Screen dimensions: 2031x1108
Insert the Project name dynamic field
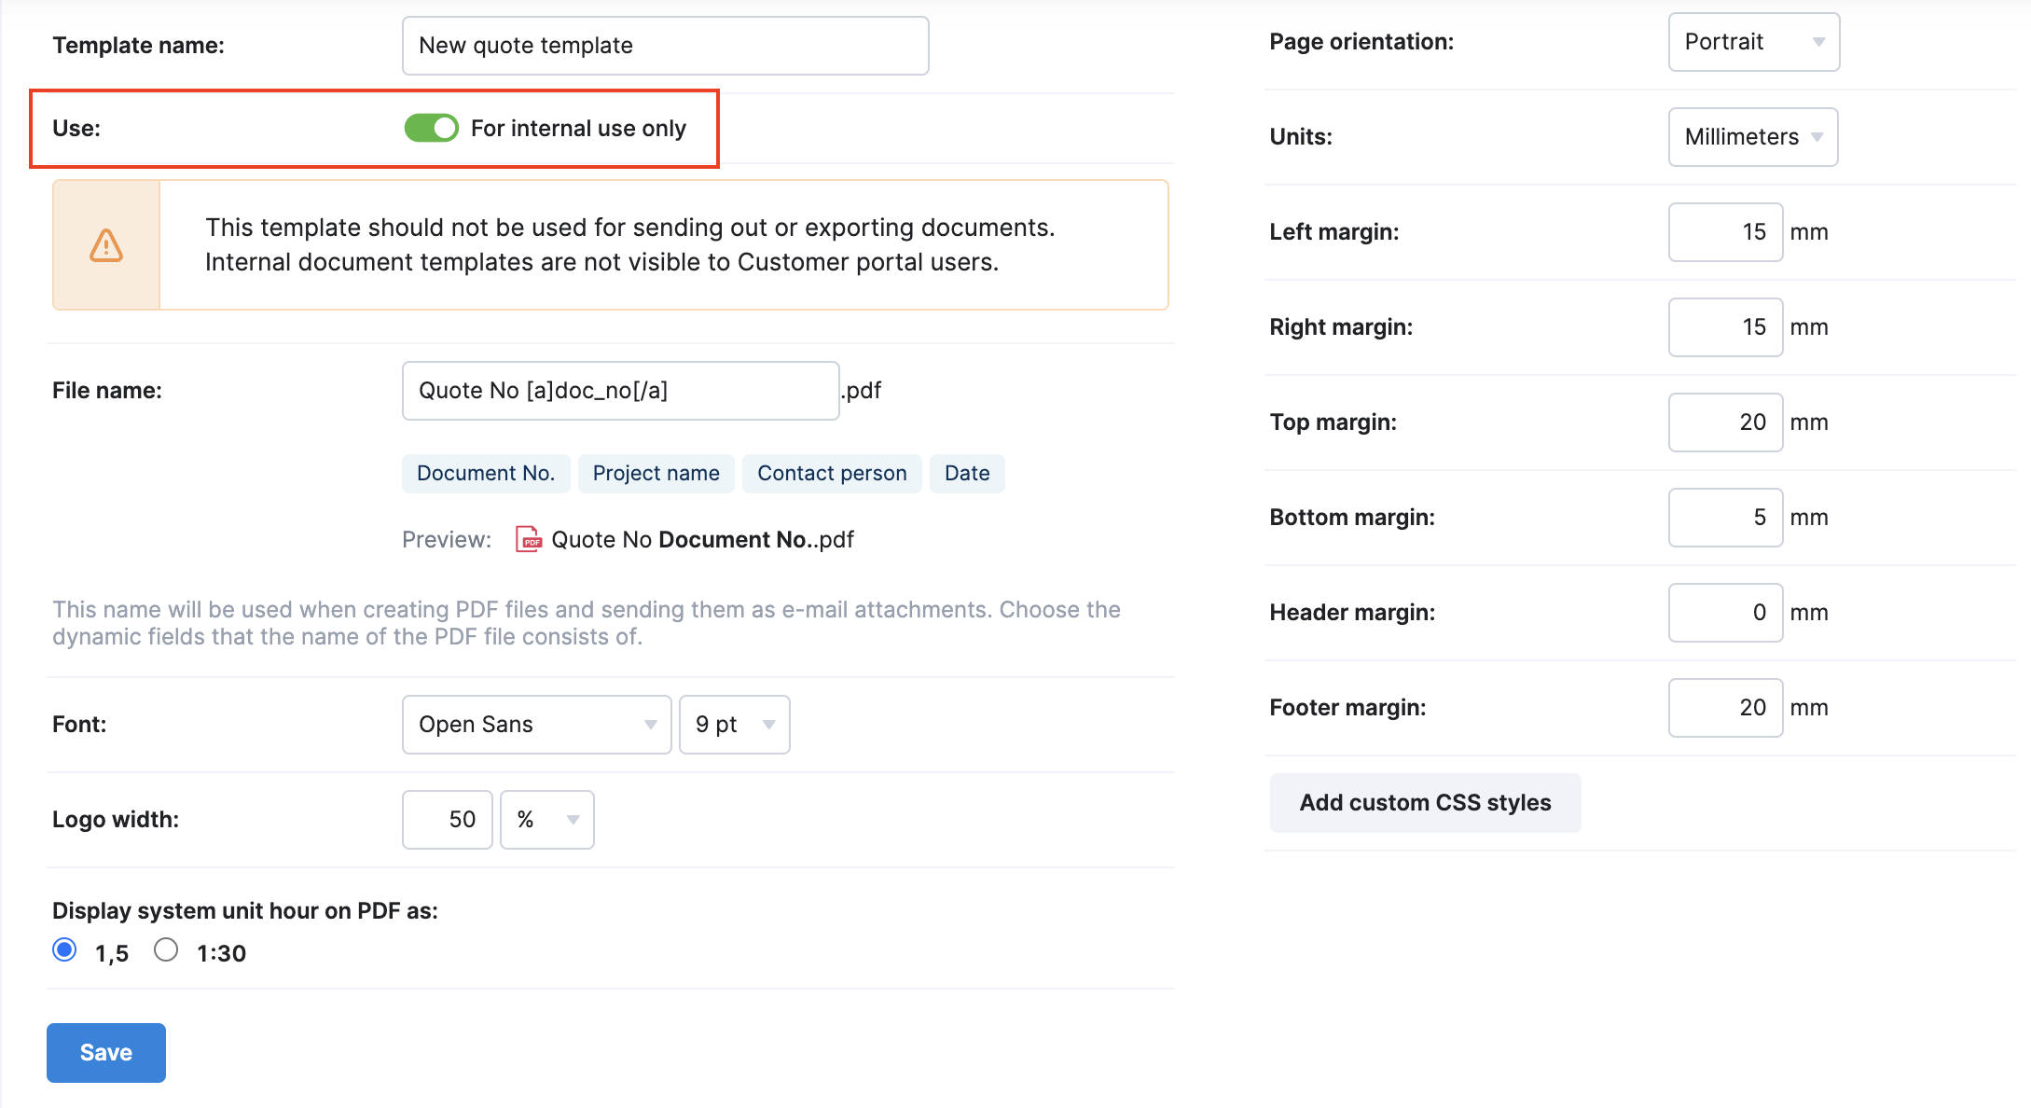(656, 474)
